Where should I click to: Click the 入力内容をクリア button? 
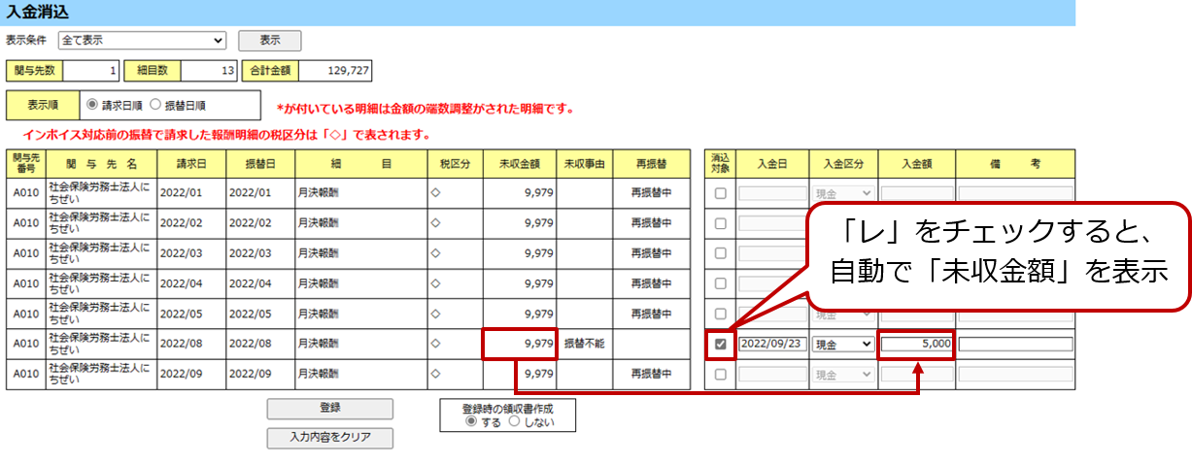coord(330,438)
